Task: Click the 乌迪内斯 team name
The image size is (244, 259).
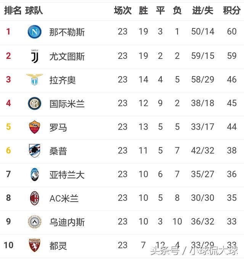Action: tap(67, 222)
